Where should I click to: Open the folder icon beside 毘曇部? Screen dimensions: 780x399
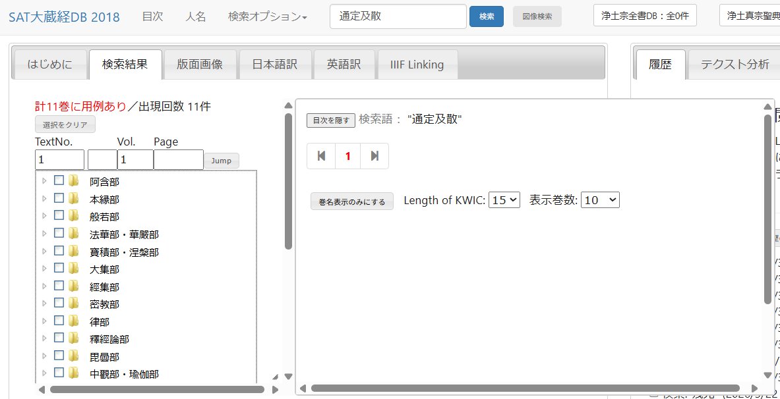tap(73, 356)
